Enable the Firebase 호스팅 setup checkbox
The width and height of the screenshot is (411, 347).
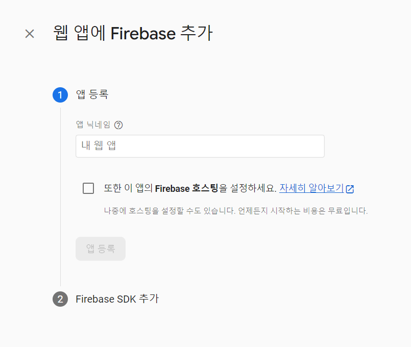(88, 188)
